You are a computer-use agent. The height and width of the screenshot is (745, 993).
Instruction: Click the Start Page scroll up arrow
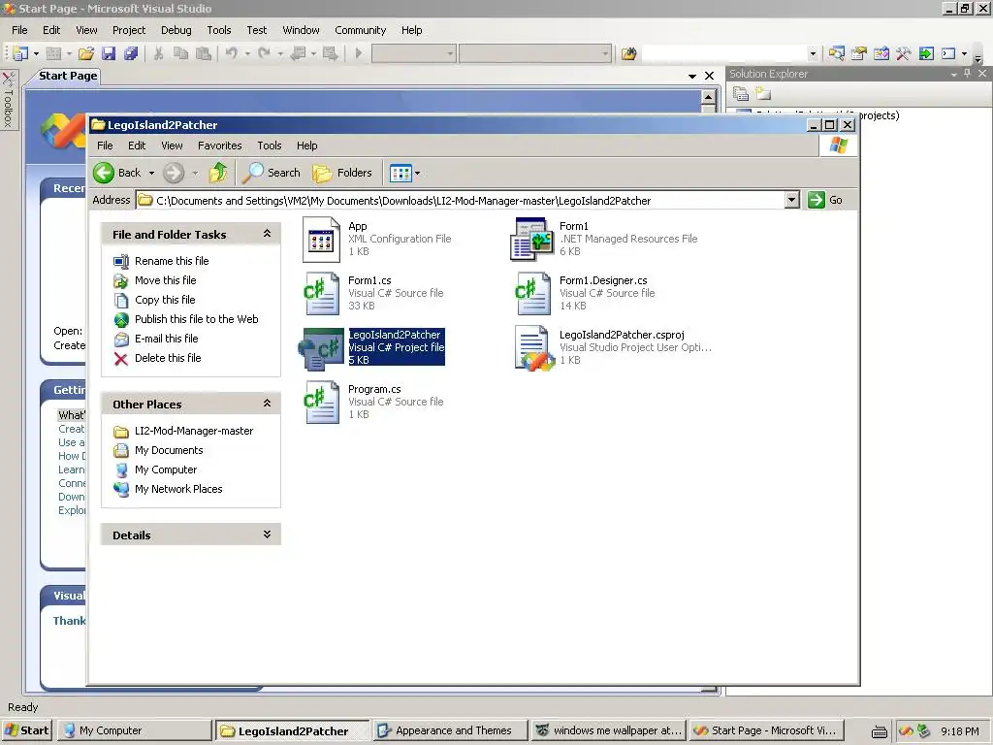[x=709, y=97]
